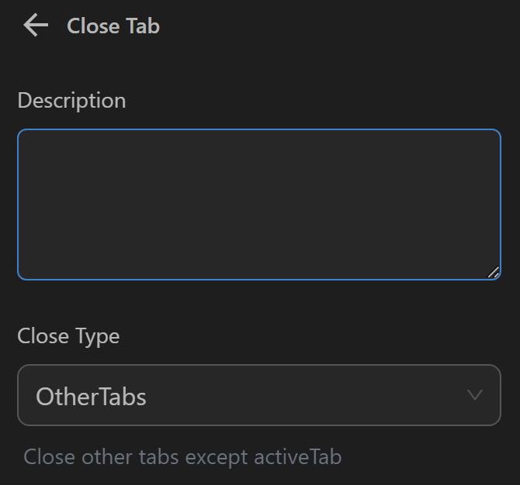Click the top-left of Description textarea
Screen dimensions: 520x485
[31, 143]
